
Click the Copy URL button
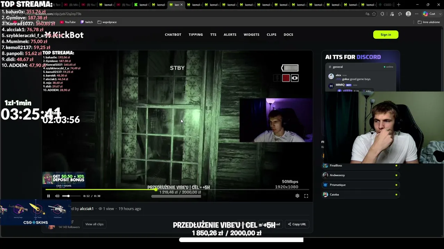(x=297, y=224)
